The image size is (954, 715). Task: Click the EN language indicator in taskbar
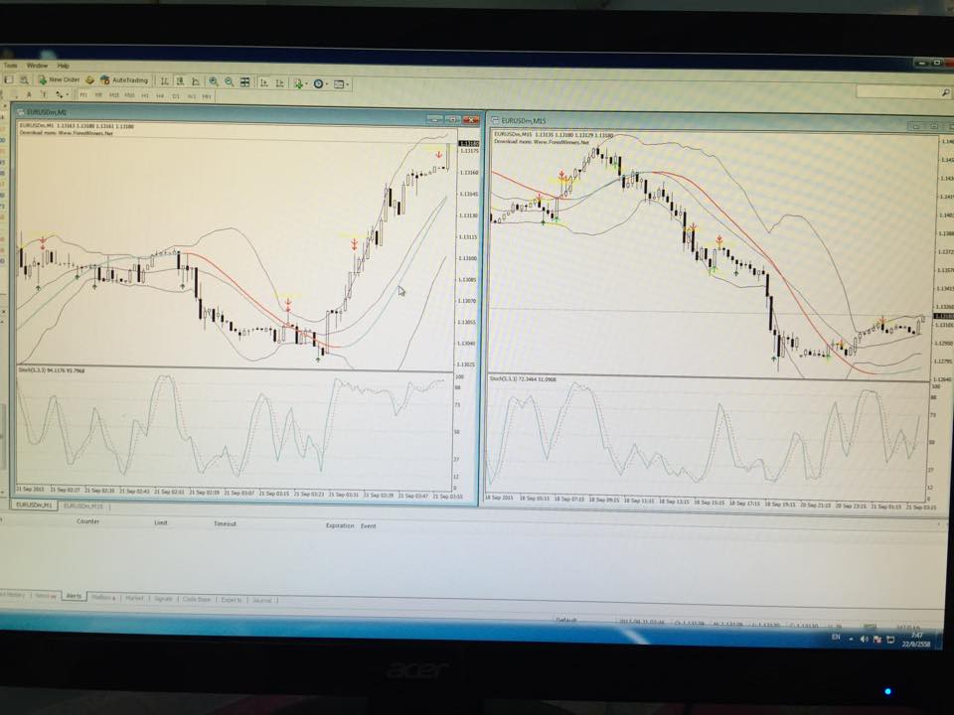point(836,637)
